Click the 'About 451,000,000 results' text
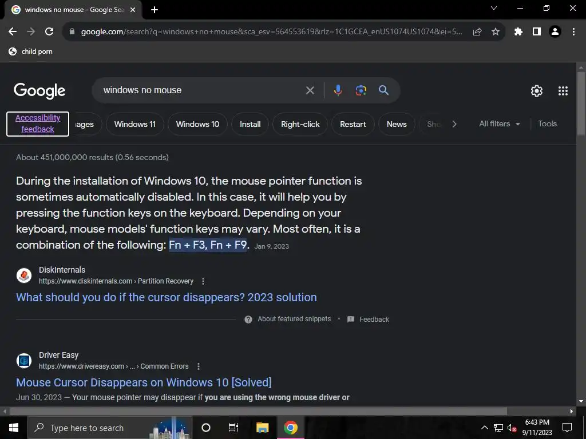Image resolution: width=586 pixels, height=439 pixels. (92, 157)
